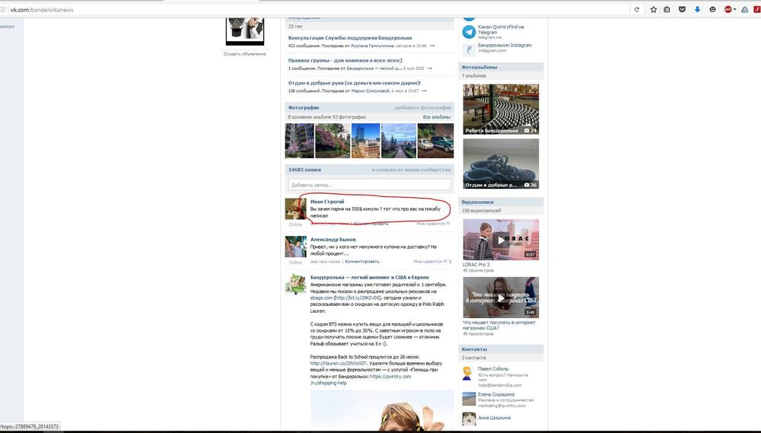Open the Работа Бандерольки album thumbnail

pyautogui.click(x=500, y=109)
